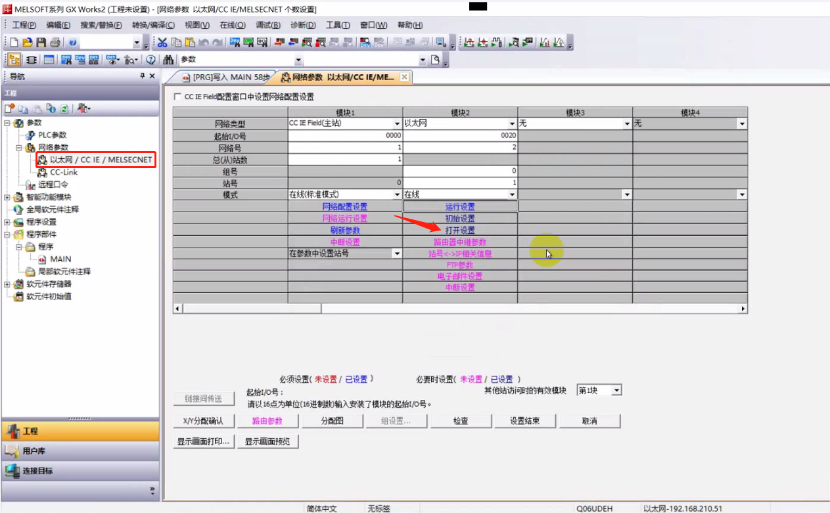
Task: Collapse the 参数 tree node
Action: (x=7, y=123)
